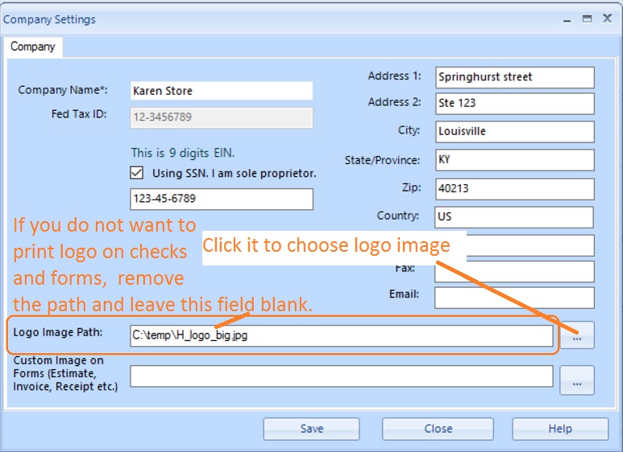
Task: Maximize the Company Settings window
Action: 587,18
